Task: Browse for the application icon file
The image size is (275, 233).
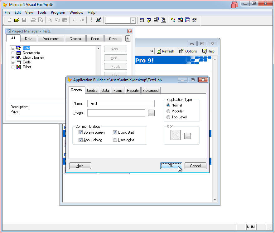Action: point(187,136)
